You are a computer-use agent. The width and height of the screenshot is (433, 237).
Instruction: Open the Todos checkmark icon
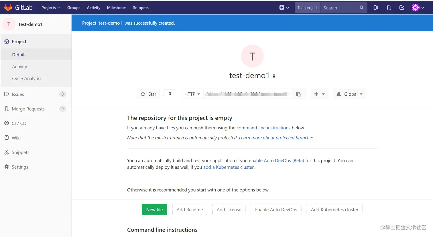click(x=402, y=8)
